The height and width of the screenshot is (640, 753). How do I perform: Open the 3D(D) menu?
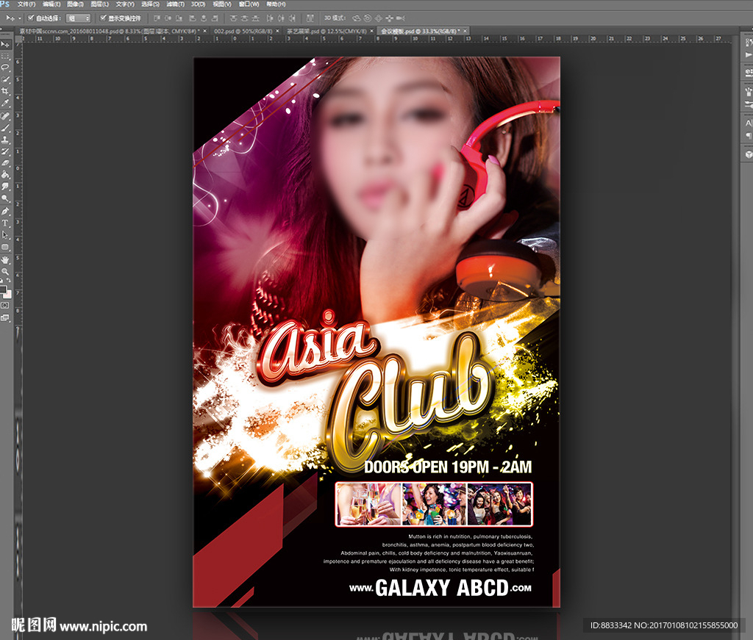(x=198, y=4)
